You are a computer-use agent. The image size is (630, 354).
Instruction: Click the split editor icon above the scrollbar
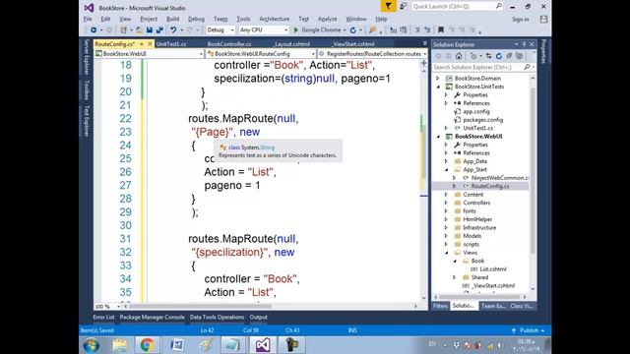[423, 63]
